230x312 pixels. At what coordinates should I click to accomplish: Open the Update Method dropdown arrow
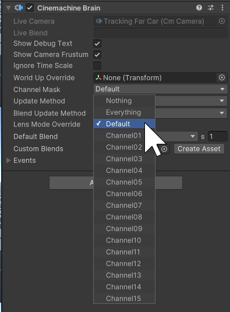[222, 101]
